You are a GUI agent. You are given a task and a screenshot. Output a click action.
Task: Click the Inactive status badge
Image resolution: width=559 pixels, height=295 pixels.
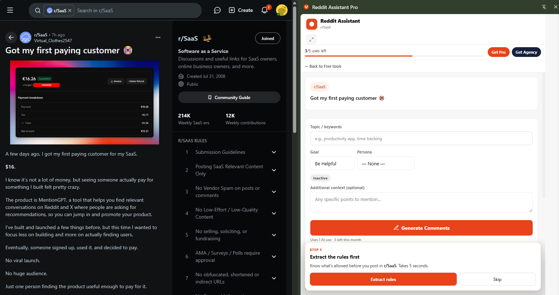coord(320,178)
